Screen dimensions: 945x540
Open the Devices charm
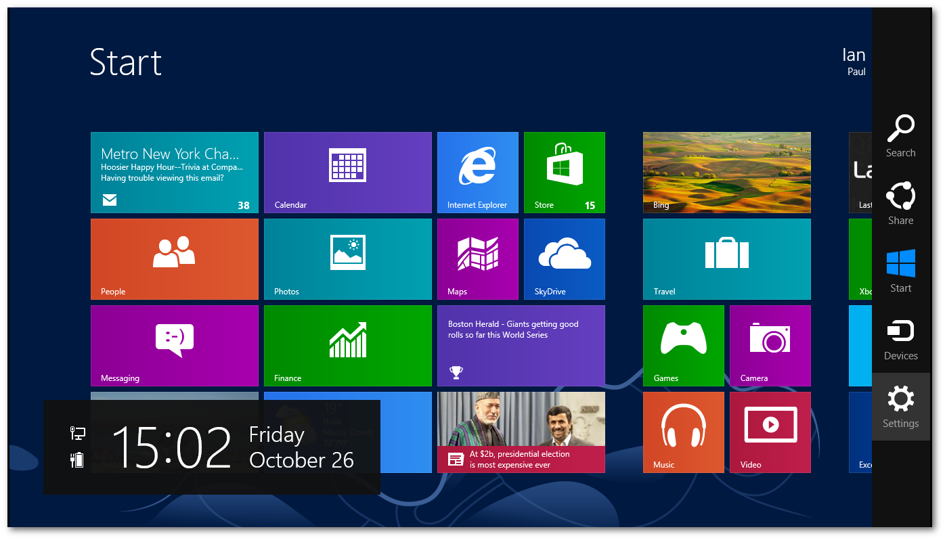point(901,339)
